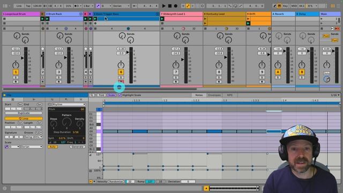Toggle the scale mode icon in top bar
Image resolution: width=343 pixels, height=193 pixels.
point(98,6)
